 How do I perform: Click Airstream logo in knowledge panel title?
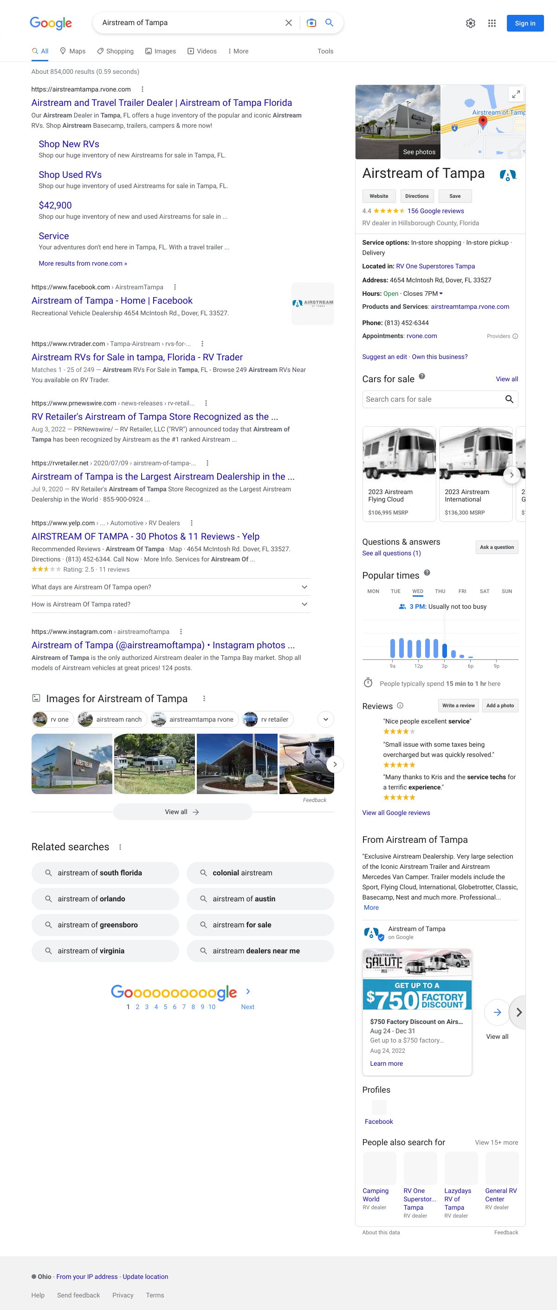pos(508,175)
